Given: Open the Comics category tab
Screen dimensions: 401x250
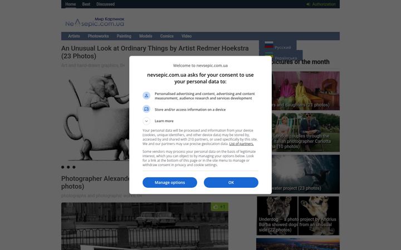Looking at the screenshot, I should coord(167,36).
